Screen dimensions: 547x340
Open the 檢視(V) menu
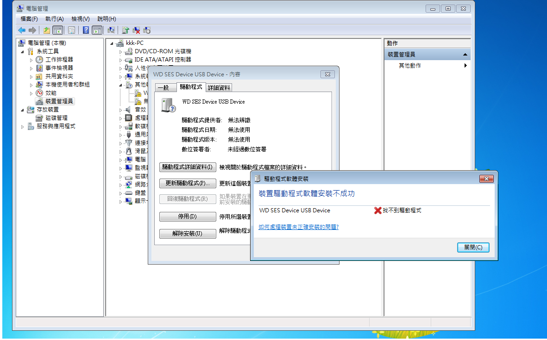[81, 19]
